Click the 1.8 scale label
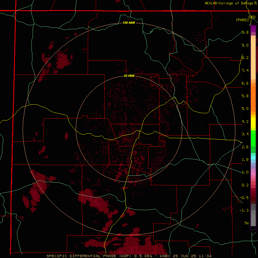The image size is (258, 258). click(x=245, y=160)
